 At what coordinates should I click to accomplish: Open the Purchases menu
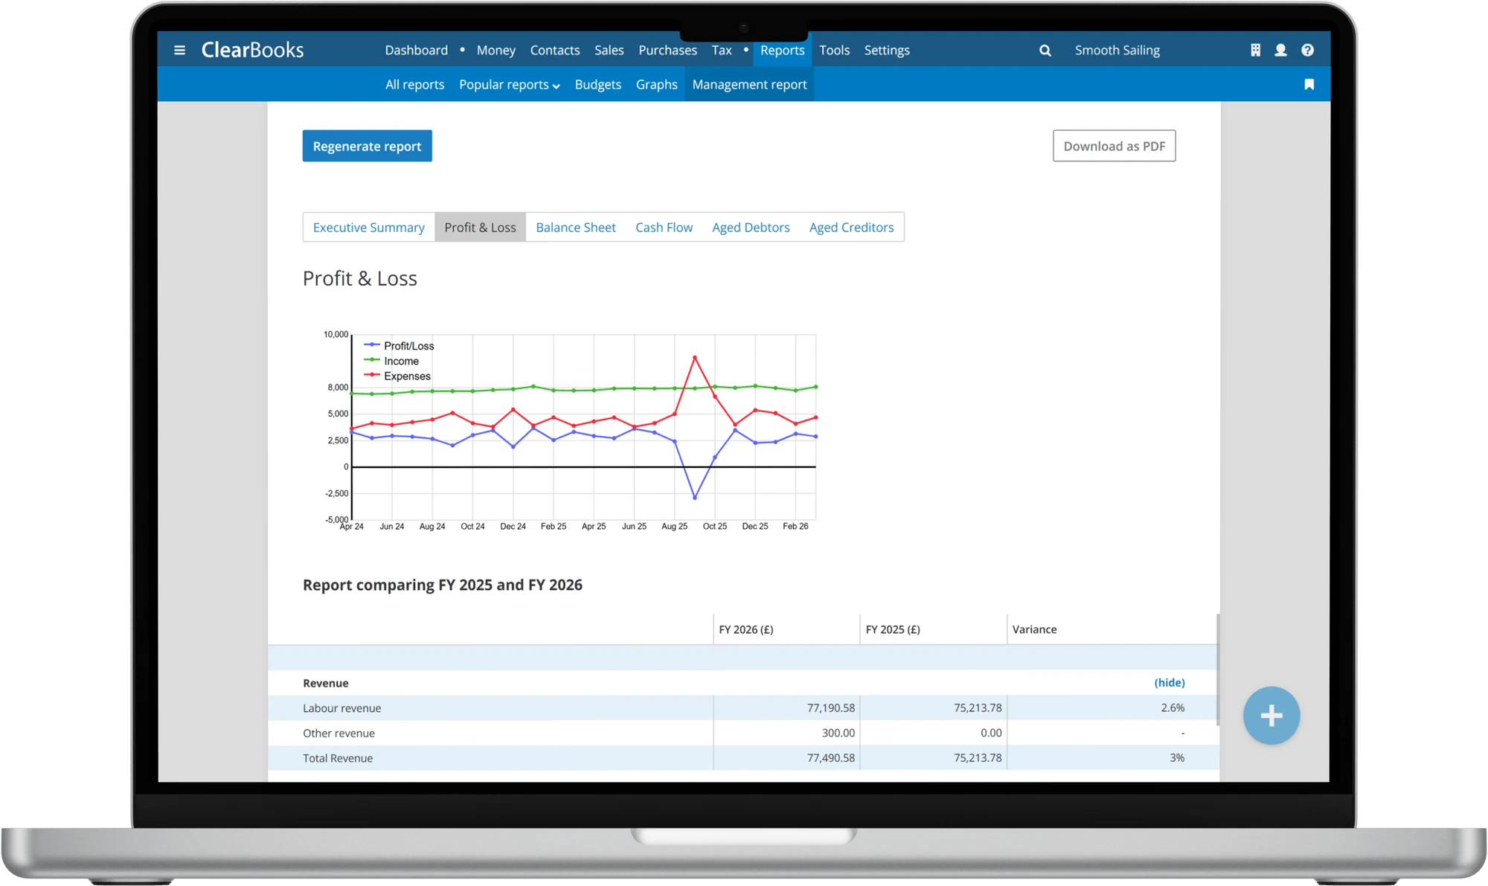point(667,50)
